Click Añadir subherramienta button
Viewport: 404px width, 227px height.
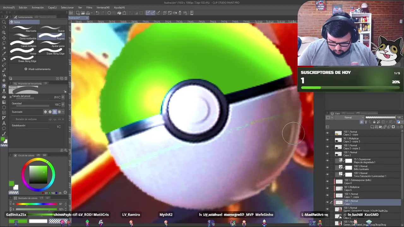click(x=38, y=69)
